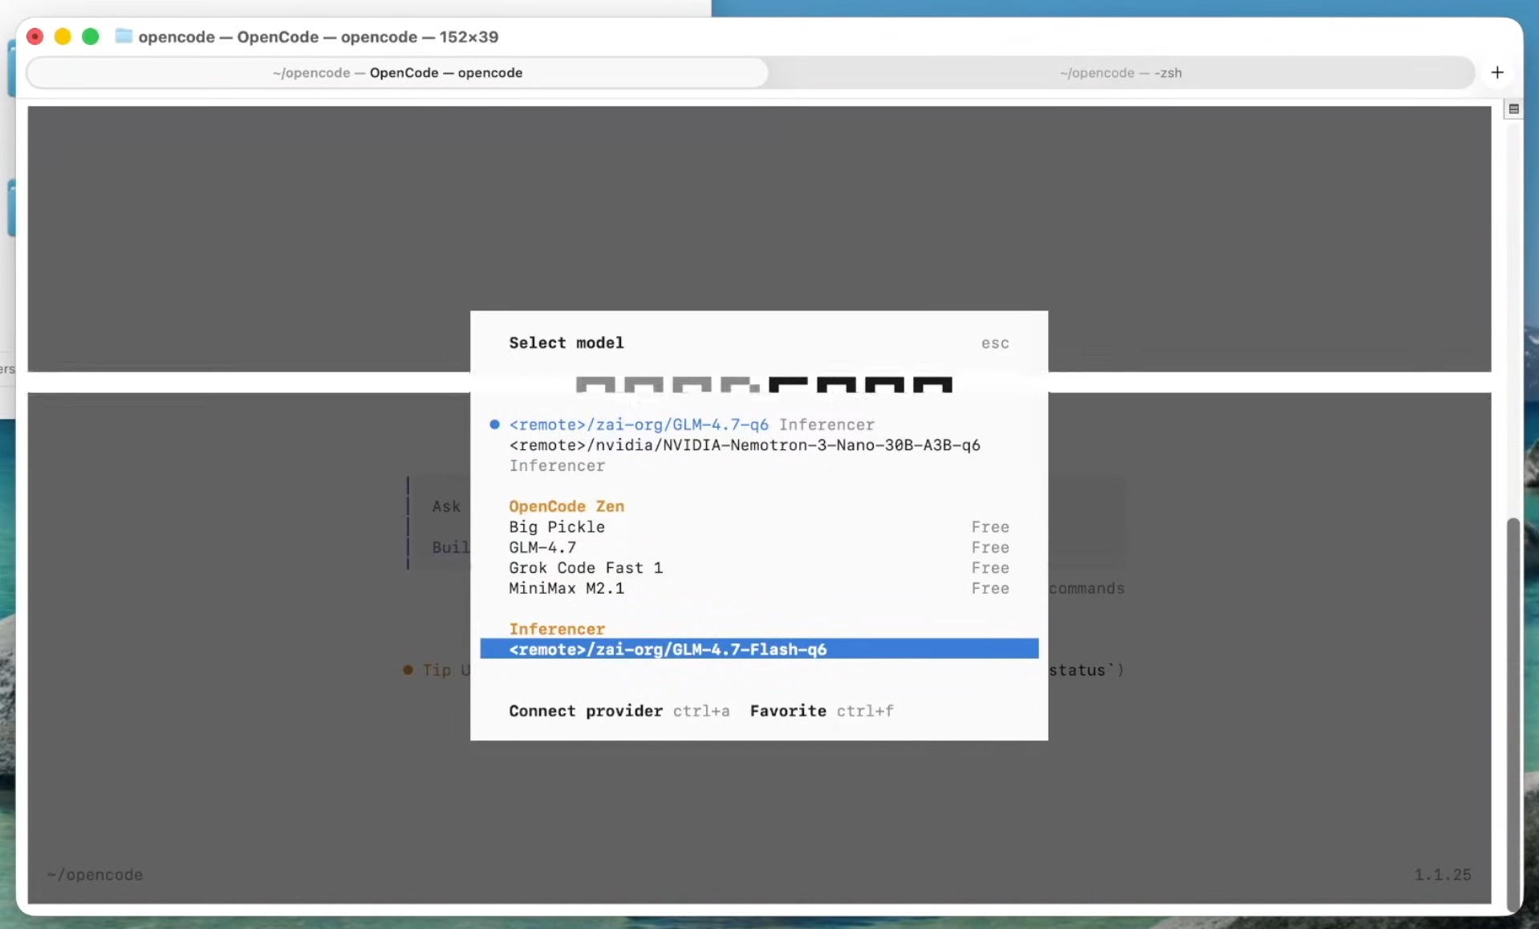Screen dimensions: 1539x929
Task: Select the Big Pickle model
Action: pyautogui.click(x=759, y=527)
